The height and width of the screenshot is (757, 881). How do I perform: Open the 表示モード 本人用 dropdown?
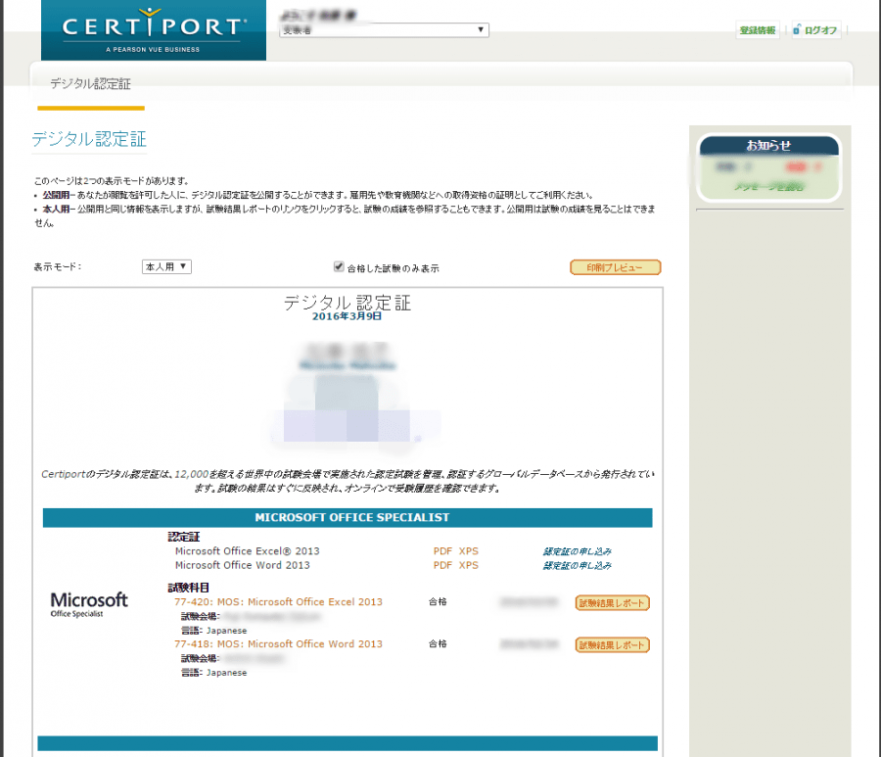point(166,266)
